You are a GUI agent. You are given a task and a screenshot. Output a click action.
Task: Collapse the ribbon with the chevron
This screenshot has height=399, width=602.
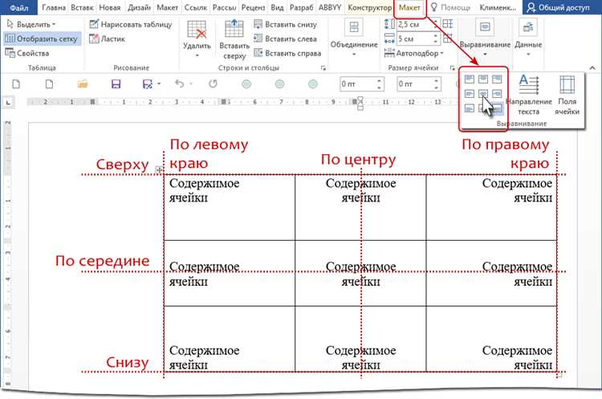592,68
